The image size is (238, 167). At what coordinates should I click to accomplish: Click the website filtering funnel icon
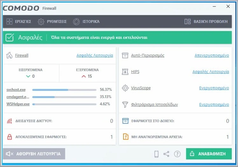tap(125, 105)
